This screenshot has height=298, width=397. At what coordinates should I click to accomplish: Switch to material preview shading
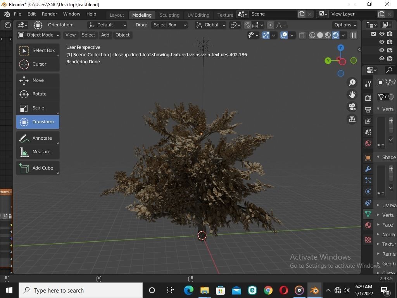pos(328,35)
